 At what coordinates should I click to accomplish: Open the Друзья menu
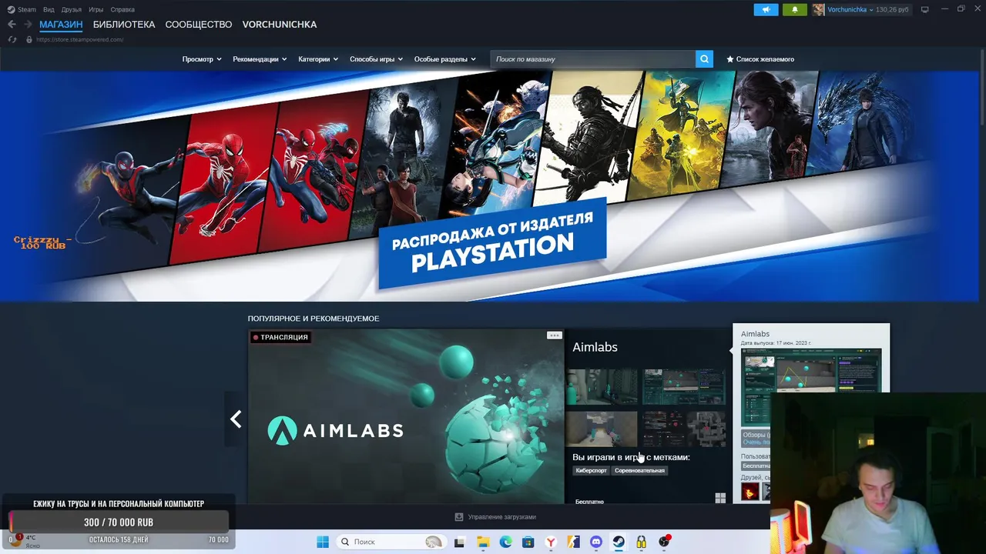72,9
